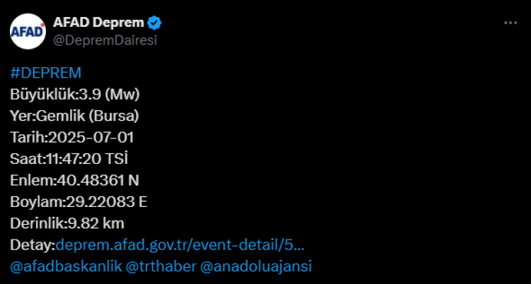Select the 'Enlem:40.48361 N' latitude line
Image resolution: width=531 pixels, height=284 pixels.
point(74,180)
